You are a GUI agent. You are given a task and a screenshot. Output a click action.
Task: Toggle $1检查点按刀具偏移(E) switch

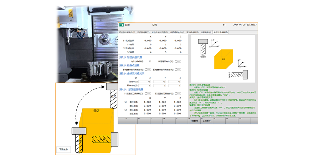[147, 69]
